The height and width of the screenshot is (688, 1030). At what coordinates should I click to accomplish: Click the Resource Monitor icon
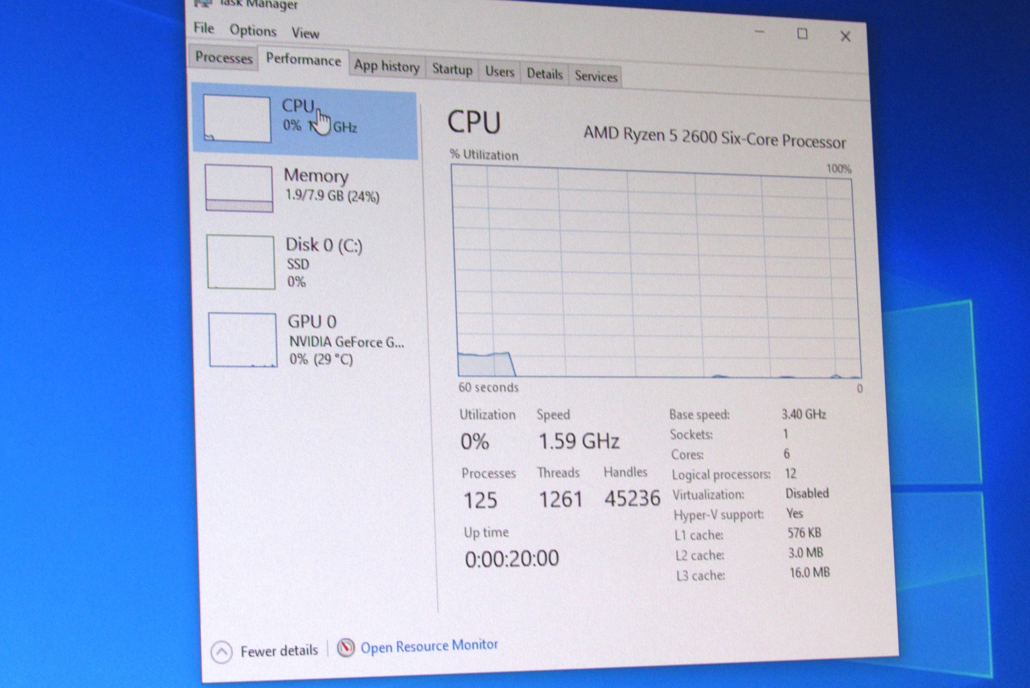(346, 648)
